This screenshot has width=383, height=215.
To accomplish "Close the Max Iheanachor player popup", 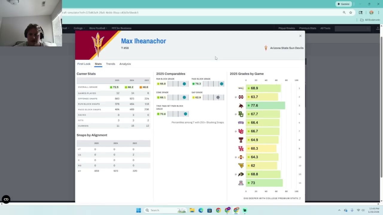I will coord(300,36).
